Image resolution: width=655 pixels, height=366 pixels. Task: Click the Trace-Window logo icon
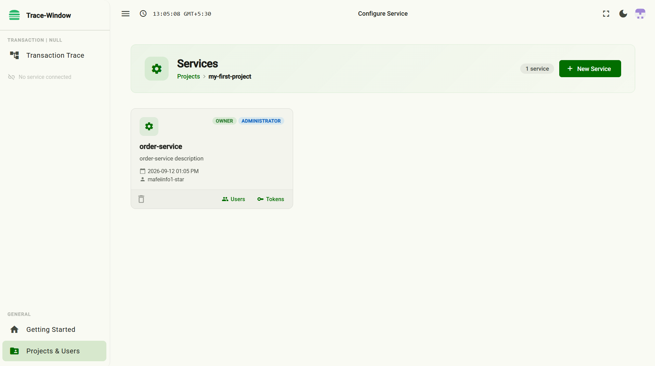point(14,15)
